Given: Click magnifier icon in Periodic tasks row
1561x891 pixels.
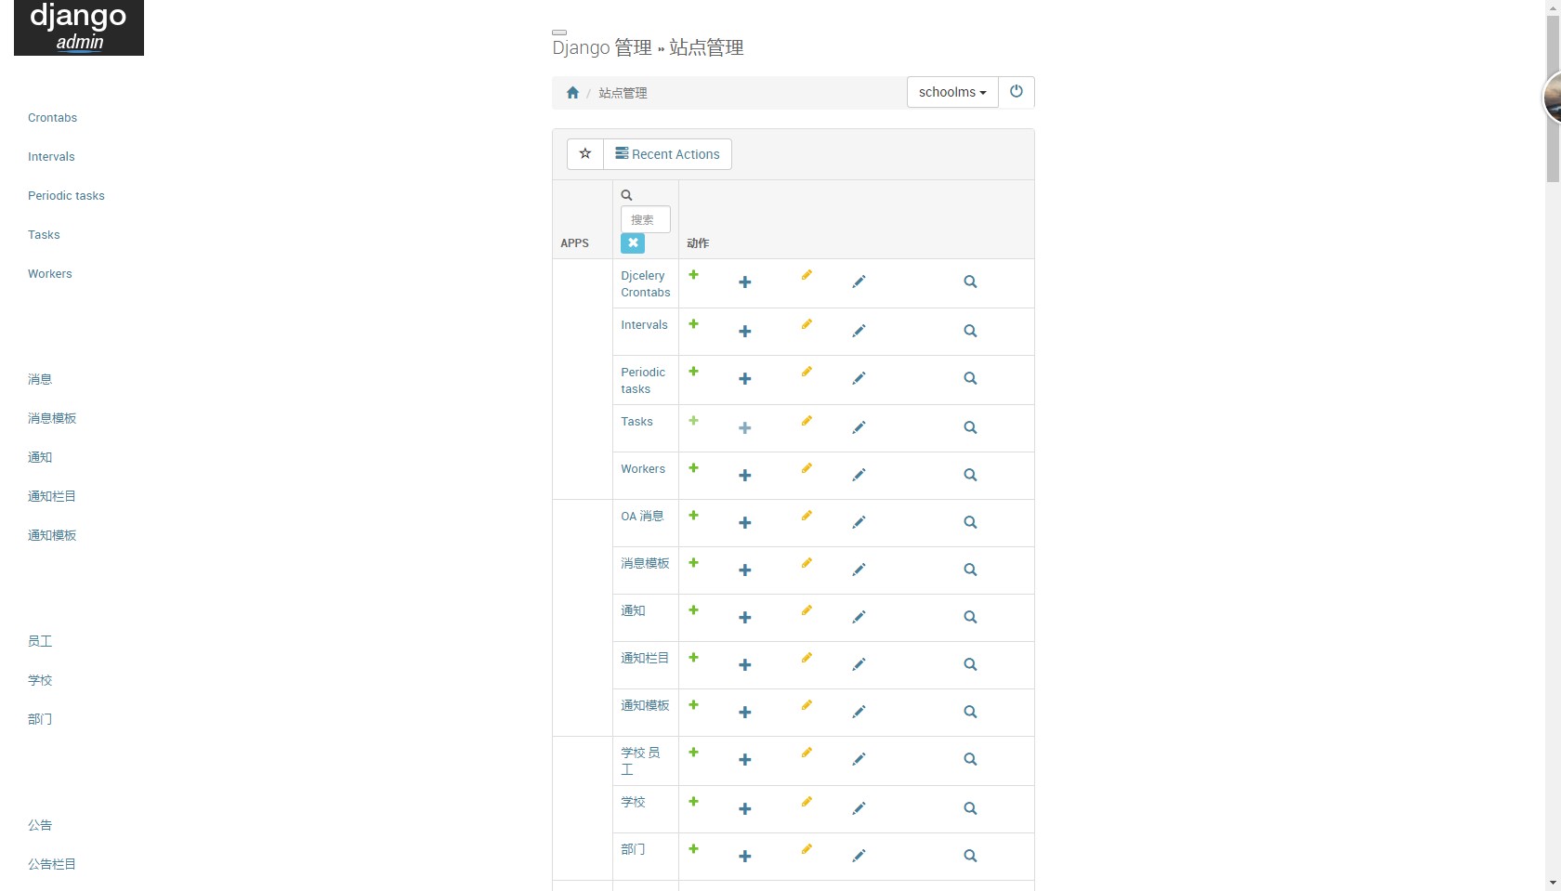Looking at the screenshot, I should (970, 378).
